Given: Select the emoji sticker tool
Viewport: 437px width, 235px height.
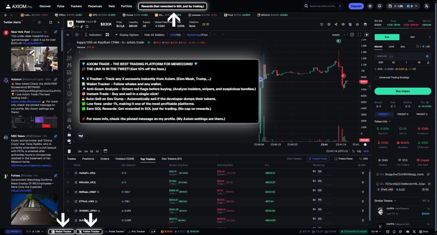Looking at the screenshot, I should coord(69,93).
